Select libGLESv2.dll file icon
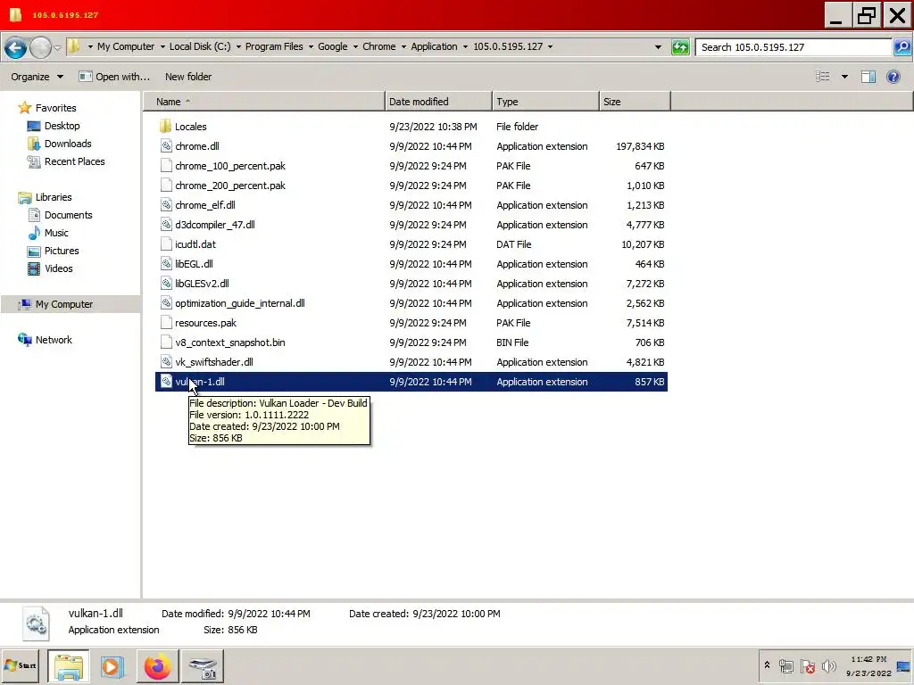This screenshot has height=685, width=914. 166,284
